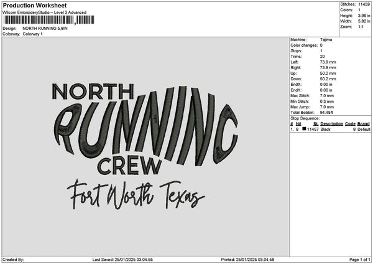Click the "Production Worksheet" heading

pyautogui.click(x=35, y=6)
